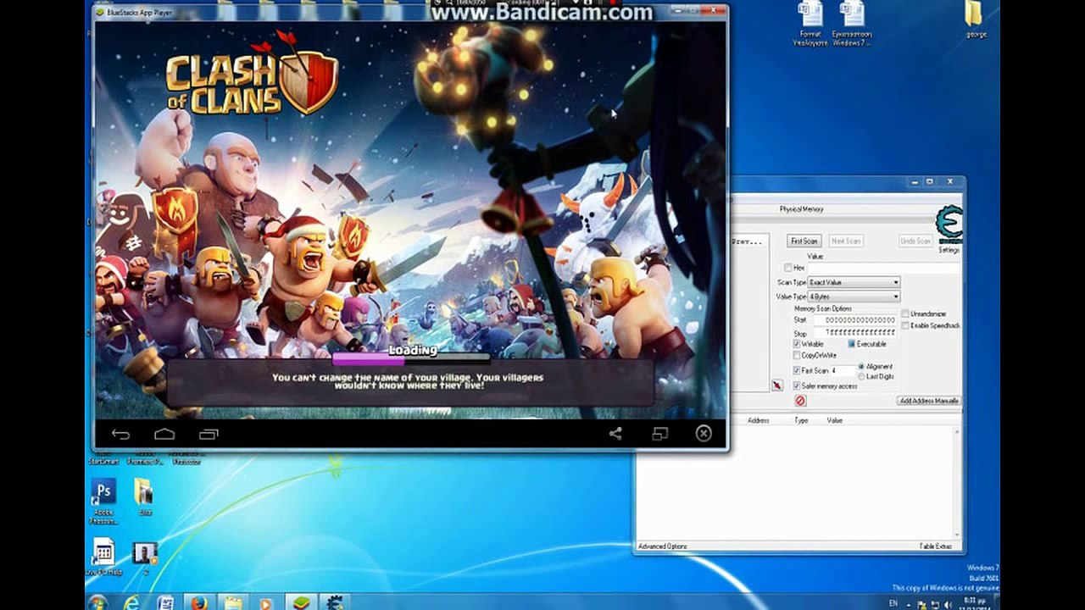Click the Next Scan button
Image resolution: width=1085 pixels, height=610 pixels.
(846, 241)
